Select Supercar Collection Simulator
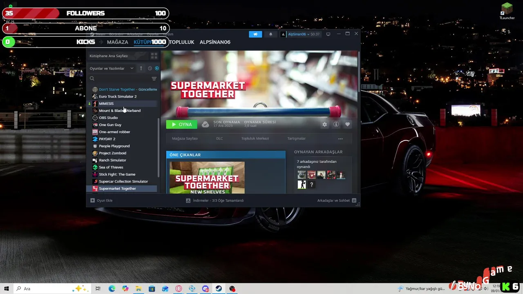The width and height of the screenshot is (523, 294). 123,181
